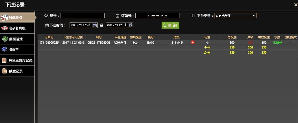Close the 下注记录 dialog

click(x=296, y=5)
